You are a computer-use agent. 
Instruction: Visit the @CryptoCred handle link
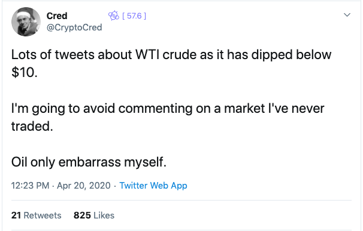(x=74, y=27)
